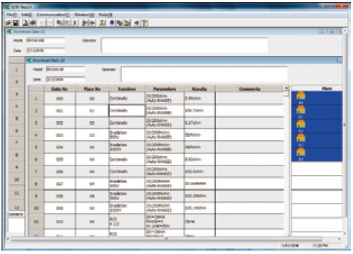Click the date in the status bar
The height and width of the screenshot is (254, 353).
coord(290,246)
